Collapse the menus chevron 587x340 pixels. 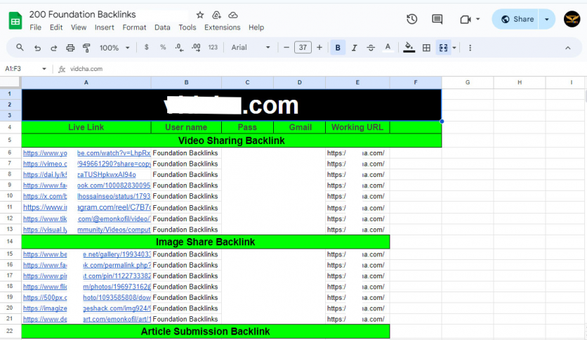(568, 48)
